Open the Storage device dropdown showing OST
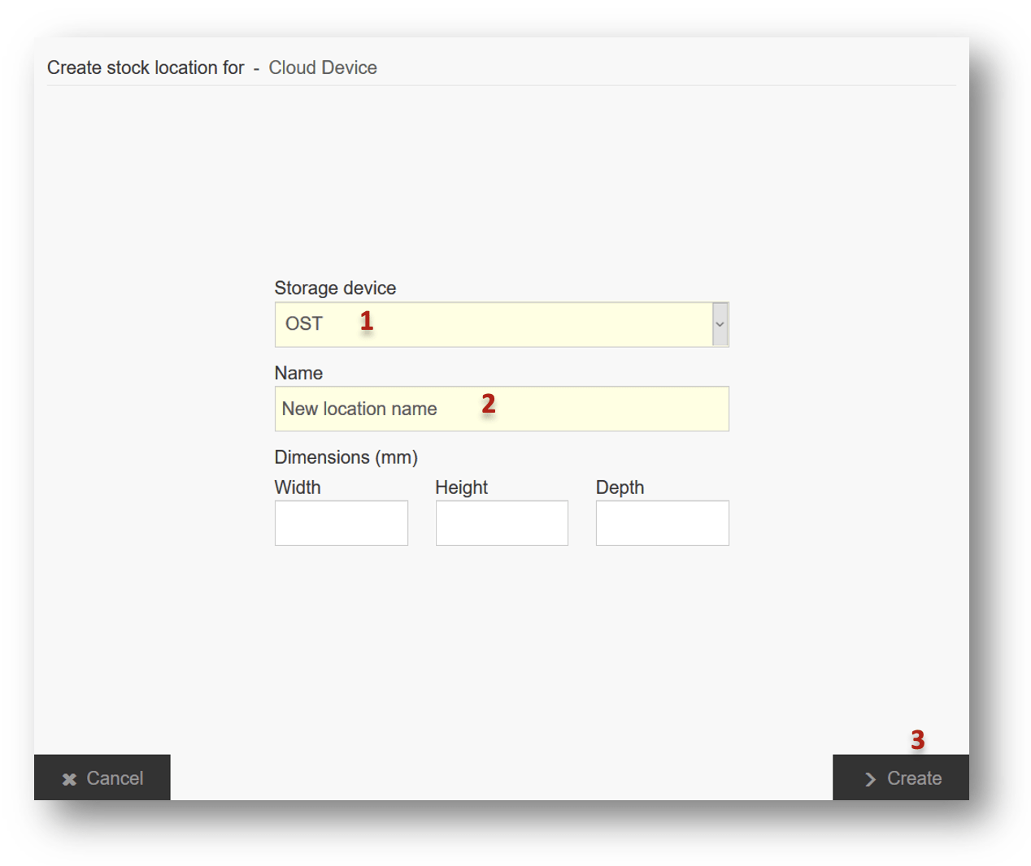1031x866 pixels. click(493, 324)
